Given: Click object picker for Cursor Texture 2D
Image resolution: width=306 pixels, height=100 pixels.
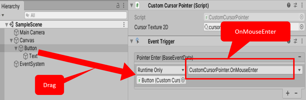Looking at the screenshot, I should click(301, 27).
